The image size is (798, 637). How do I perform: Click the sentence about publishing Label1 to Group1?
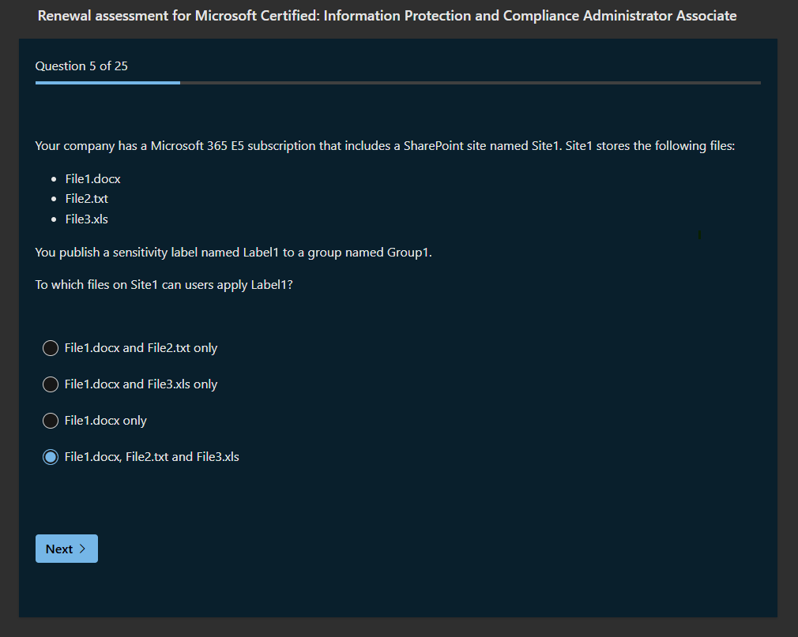233,253
